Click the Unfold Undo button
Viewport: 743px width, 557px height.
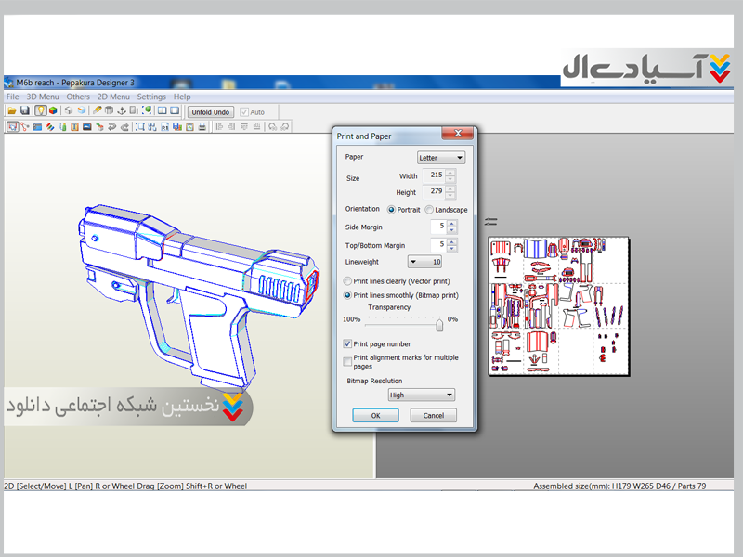(211, 112)
